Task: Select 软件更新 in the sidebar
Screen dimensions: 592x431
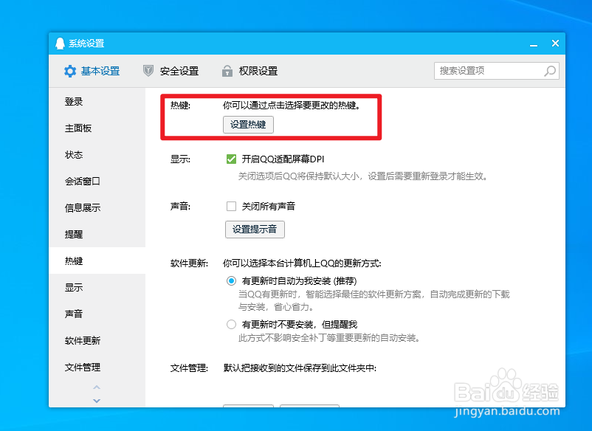Action: (x=97, y=340)
